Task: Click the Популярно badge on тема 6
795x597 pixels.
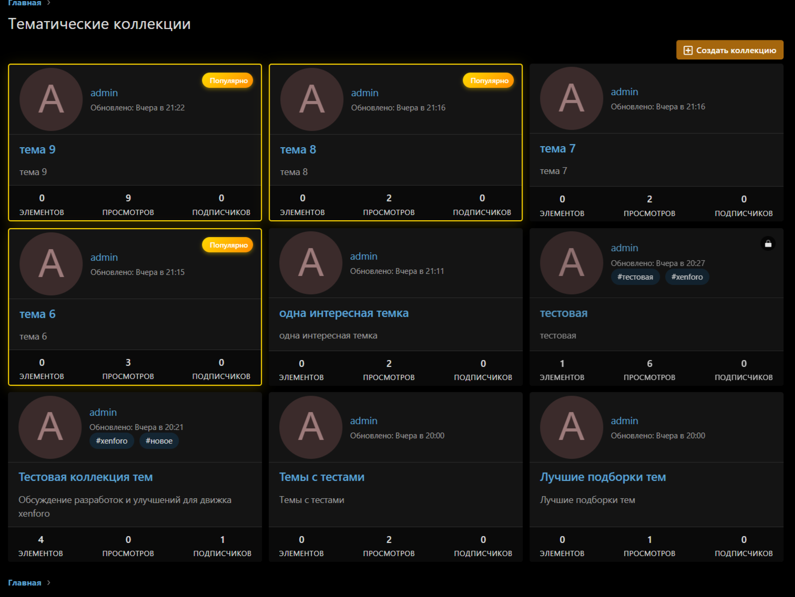Action: (228, 245)
